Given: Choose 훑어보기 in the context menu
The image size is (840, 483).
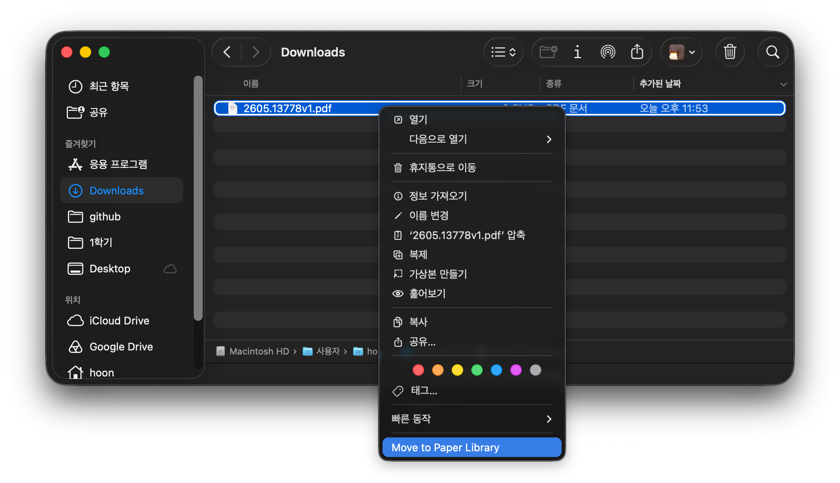Looking at the screenshot, I should click(472, 294).
